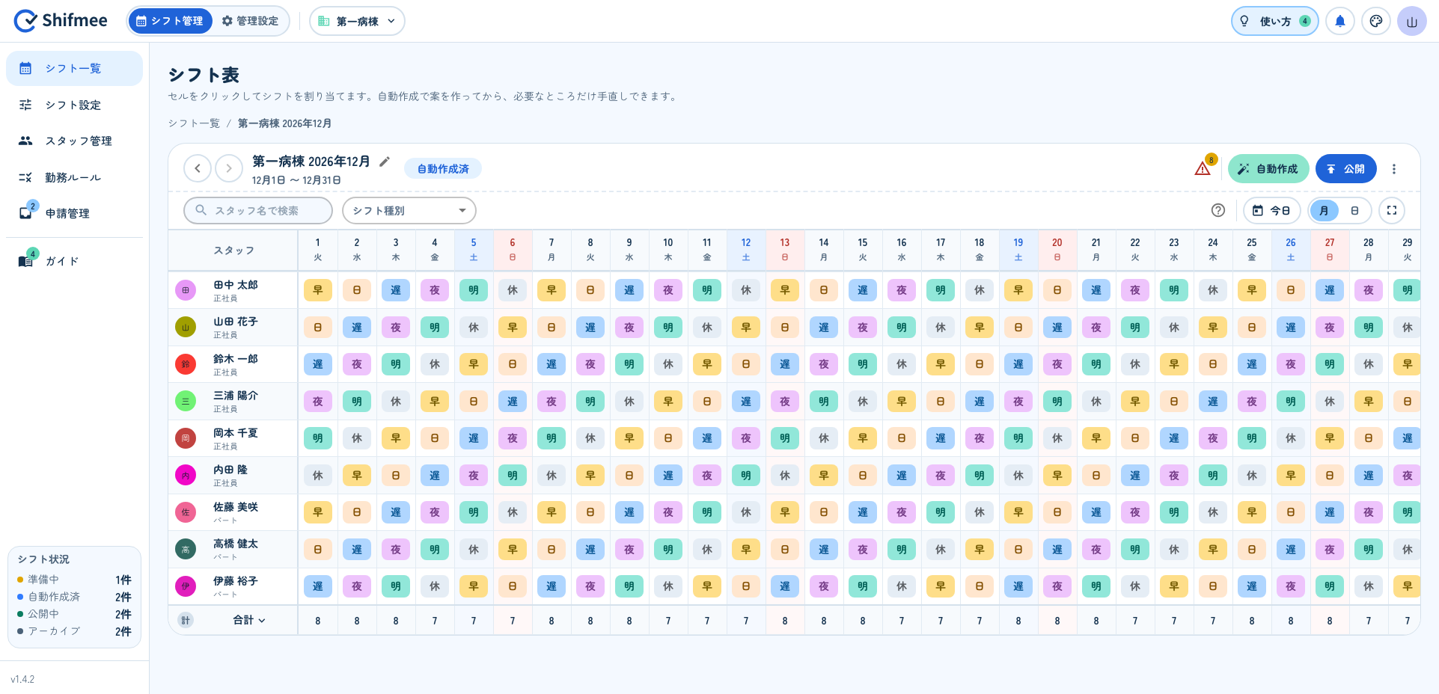Viewport: 1439px width, 694px height.
Task: Open 使い方 help button
Action: pos(1275,21)
